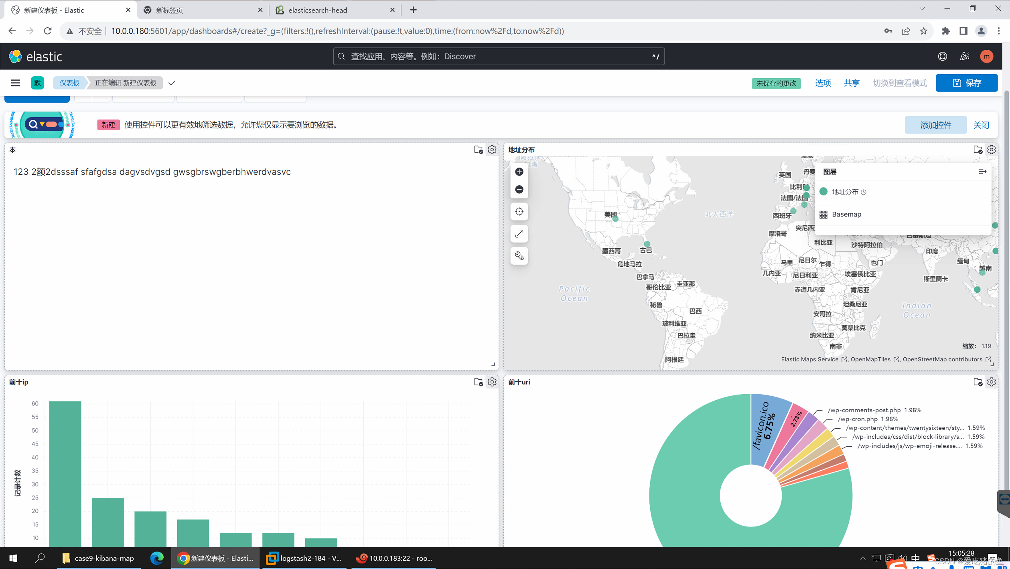
Task: Open user avatar 'm' menu
Action: (987, 57)
